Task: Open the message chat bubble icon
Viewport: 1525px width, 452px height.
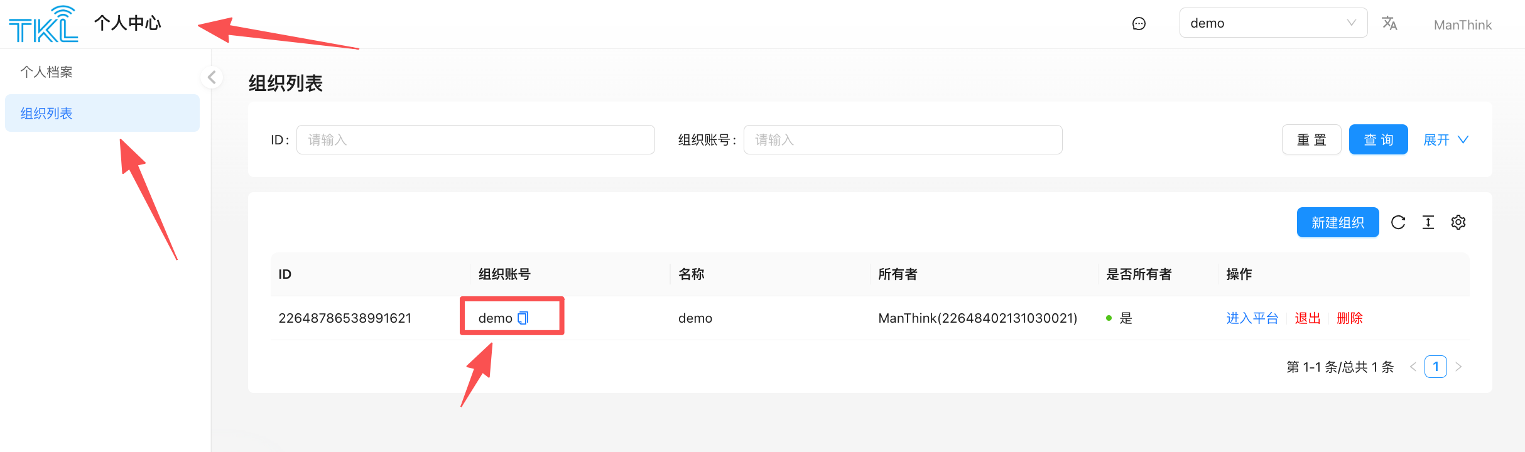Action: coord(1139,24)
